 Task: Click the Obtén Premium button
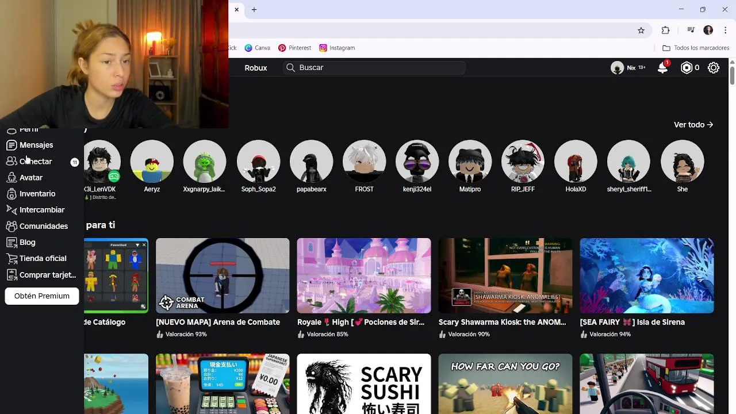click(x=42, y=296)
